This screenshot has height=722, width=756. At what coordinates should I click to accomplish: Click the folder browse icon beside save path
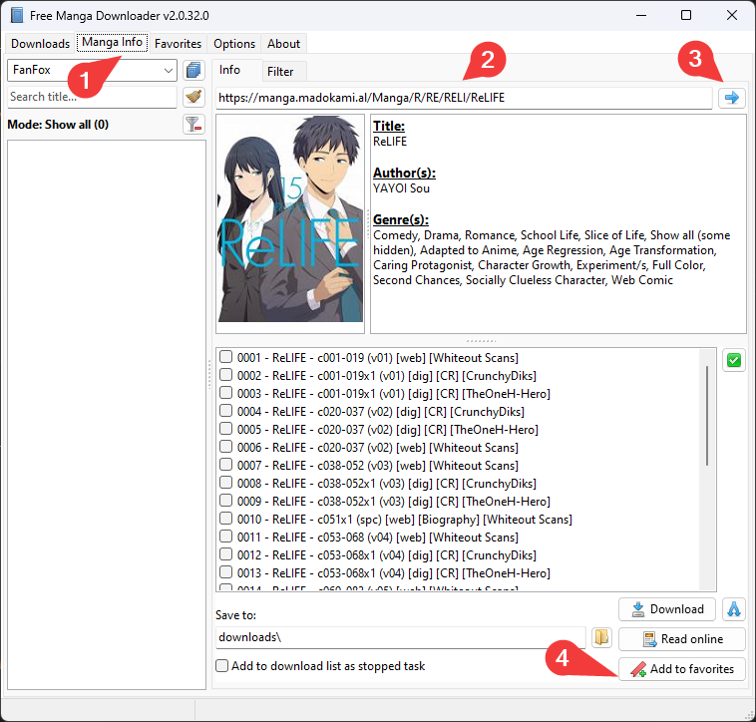(601, 637)
